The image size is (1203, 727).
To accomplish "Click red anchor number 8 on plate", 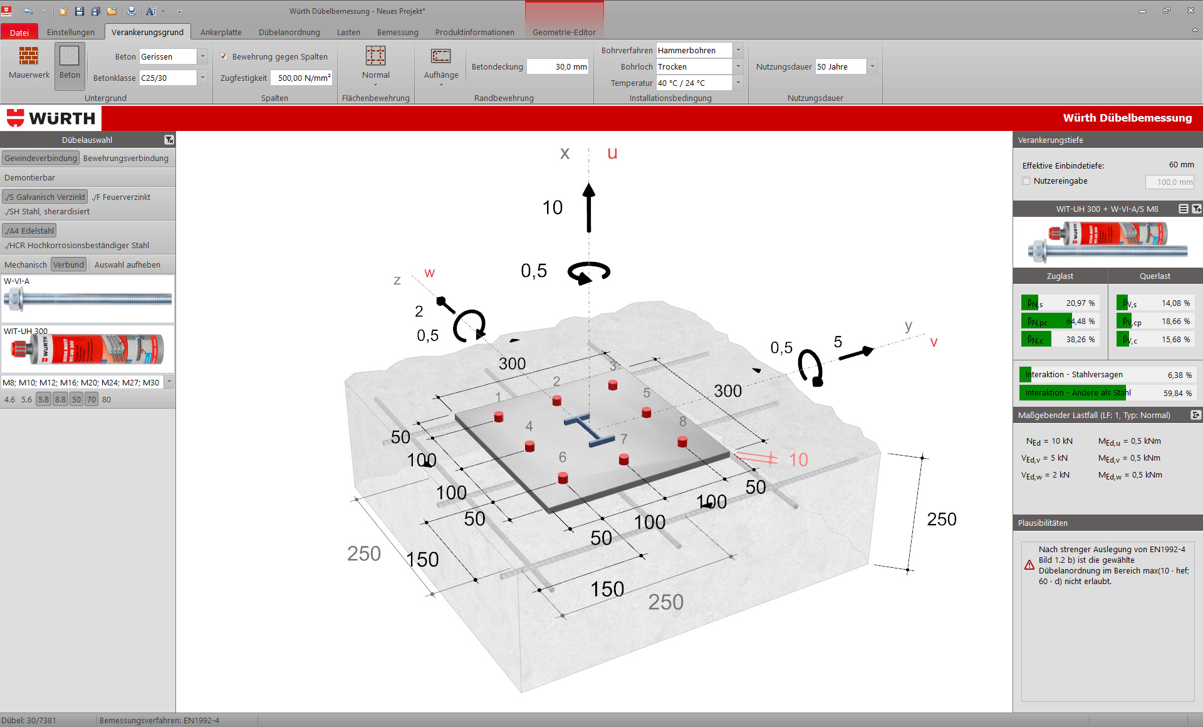I will click(x=682, y=442).
